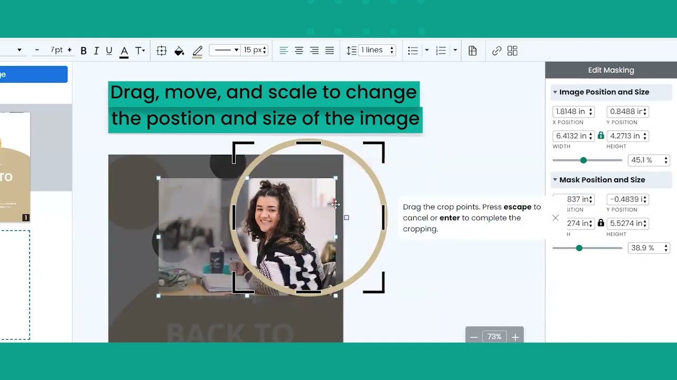Apply a numbered list

(441, 51)
